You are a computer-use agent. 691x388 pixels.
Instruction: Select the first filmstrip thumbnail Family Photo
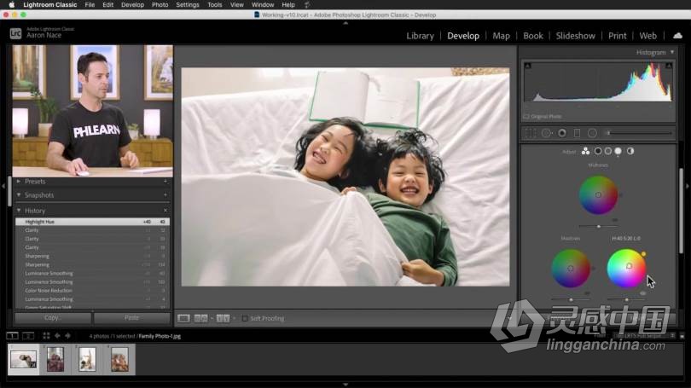point(23,359)
